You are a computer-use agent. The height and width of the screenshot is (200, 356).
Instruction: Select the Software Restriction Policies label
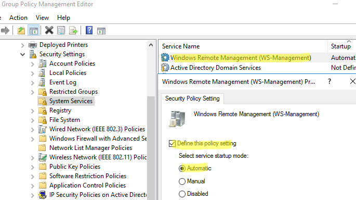pos(88,176)
